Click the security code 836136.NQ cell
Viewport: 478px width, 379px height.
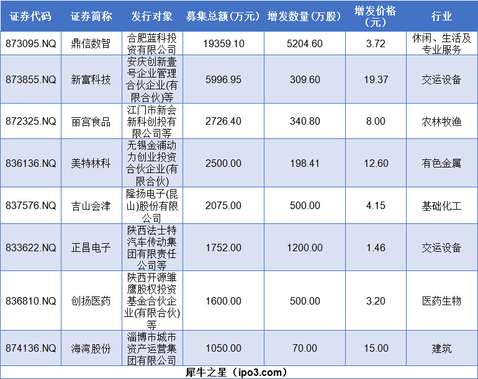click(x=30, y=163)
